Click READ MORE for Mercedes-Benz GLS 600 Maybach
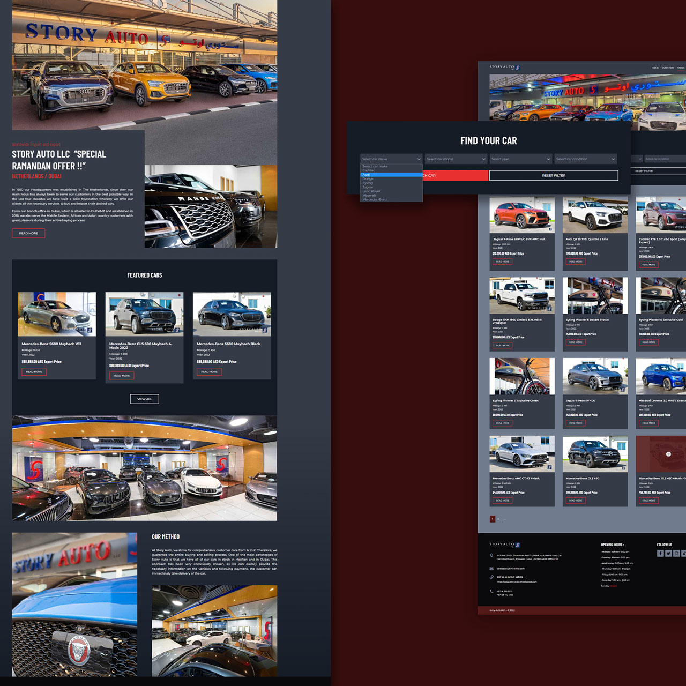This screenshot has height=686, width=686. click(122, 376)
